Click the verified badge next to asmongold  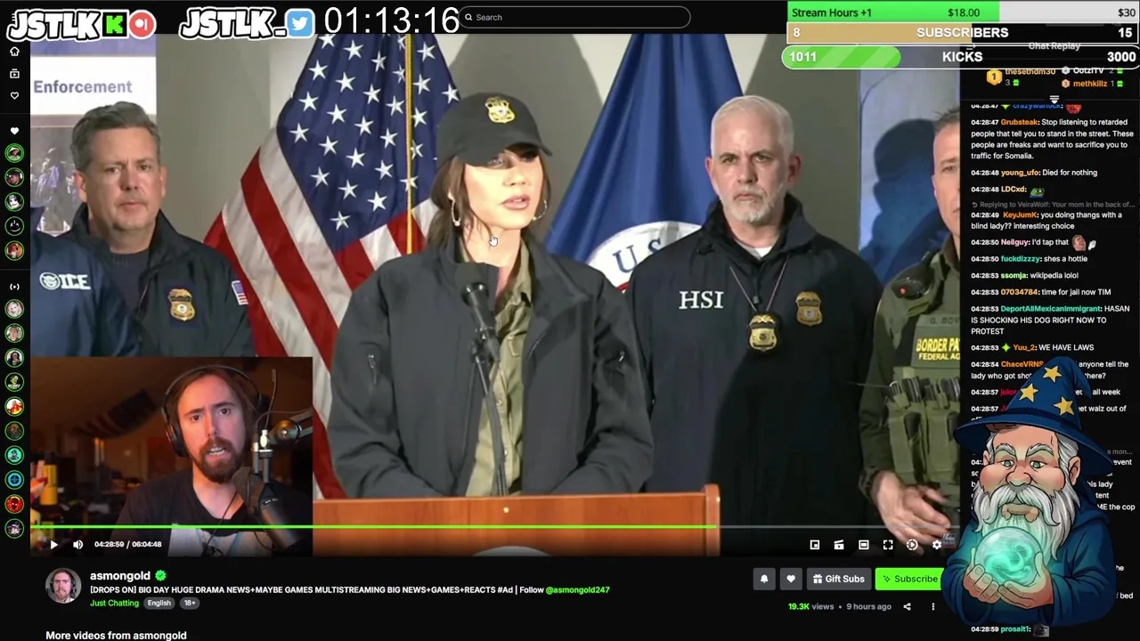pyautogui.click(x=160, y=576)
